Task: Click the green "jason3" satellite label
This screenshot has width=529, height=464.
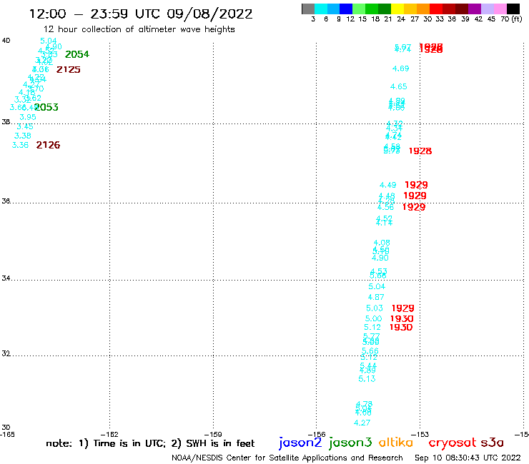Action: point(350,443)
